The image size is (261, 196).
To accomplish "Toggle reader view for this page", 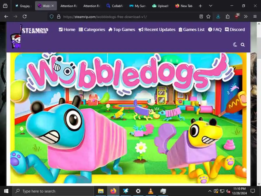I will pos(201,17).
